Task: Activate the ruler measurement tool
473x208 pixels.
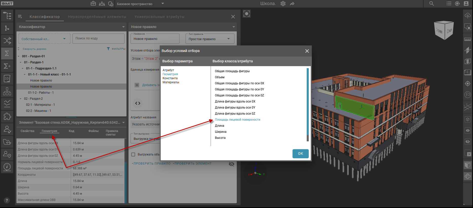Action: click(x=467, y=39)
